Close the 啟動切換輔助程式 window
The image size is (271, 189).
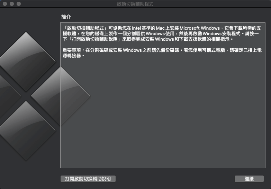(5, 3)
